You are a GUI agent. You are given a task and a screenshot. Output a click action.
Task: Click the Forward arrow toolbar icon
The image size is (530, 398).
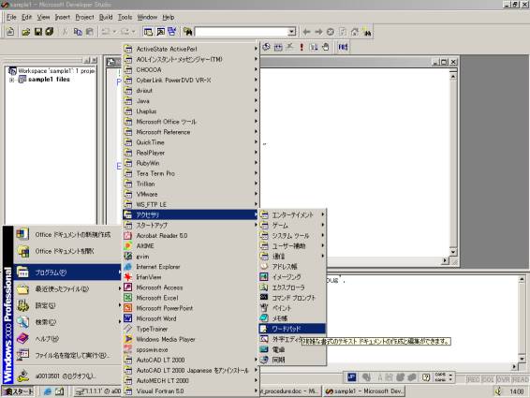pyautogui.click(x=318, y=32)
